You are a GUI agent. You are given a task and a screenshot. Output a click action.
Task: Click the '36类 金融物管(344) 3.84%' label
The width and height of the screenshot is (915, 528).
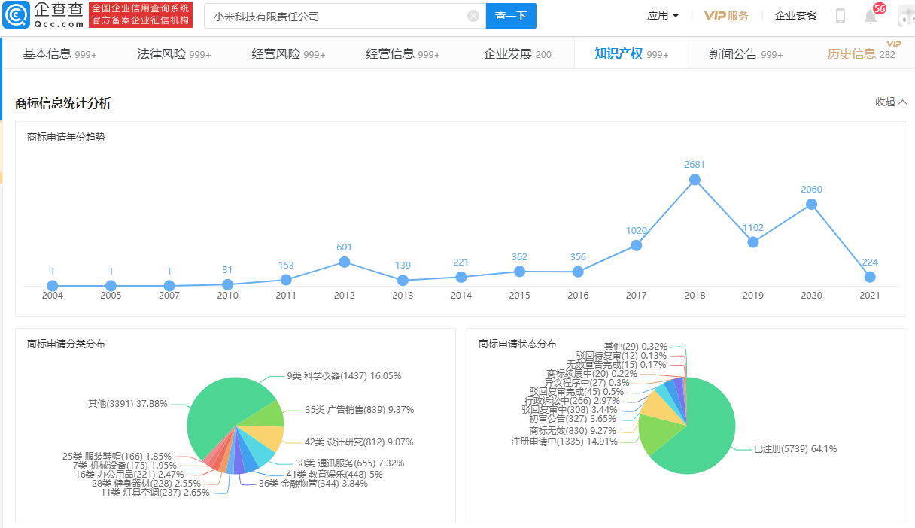313,484
